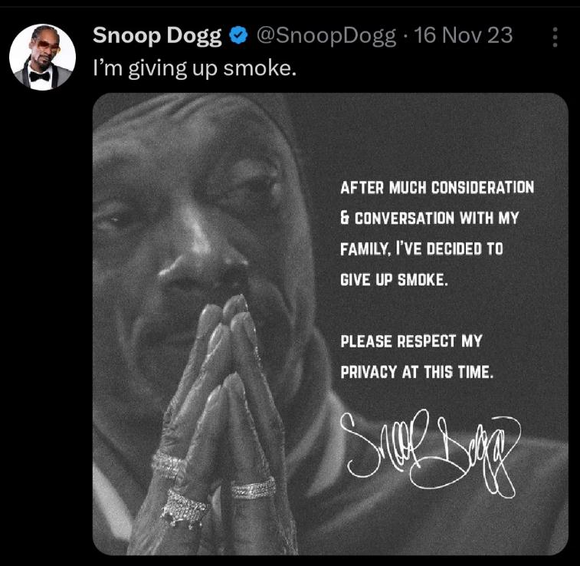
Task: Click the "PRIVACY AT THIS TIME." line
Action: [x=417, y=372]
